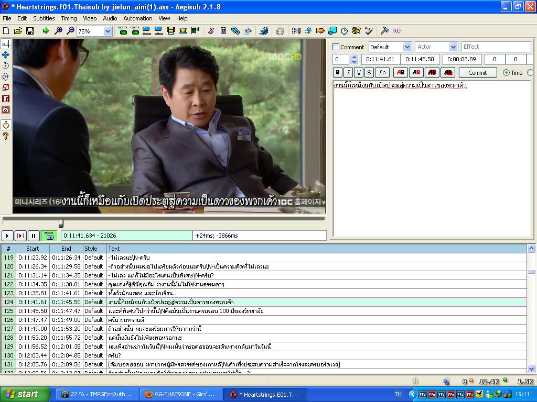537x402 pixels.
Task: Open the Timing menu
Action: [69, 18]
